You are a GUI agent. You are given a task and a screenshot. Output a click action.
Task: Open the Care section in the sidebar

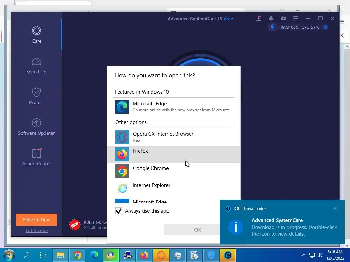coord(36,34)
